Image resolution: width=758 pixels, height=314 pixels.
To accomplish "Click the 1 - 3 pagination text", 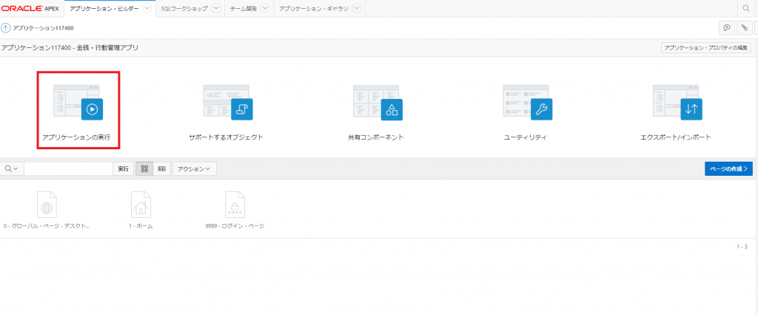I will pyautogui.click(x=742, y=247).
